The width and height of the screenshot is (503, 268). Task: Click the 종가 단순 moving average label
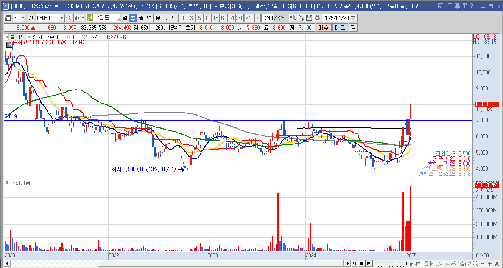click(43, 37)
